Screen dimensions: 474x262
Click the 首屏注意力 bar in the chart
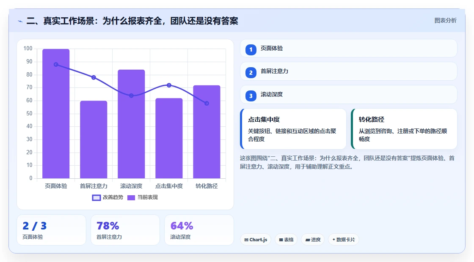[94, 139]
